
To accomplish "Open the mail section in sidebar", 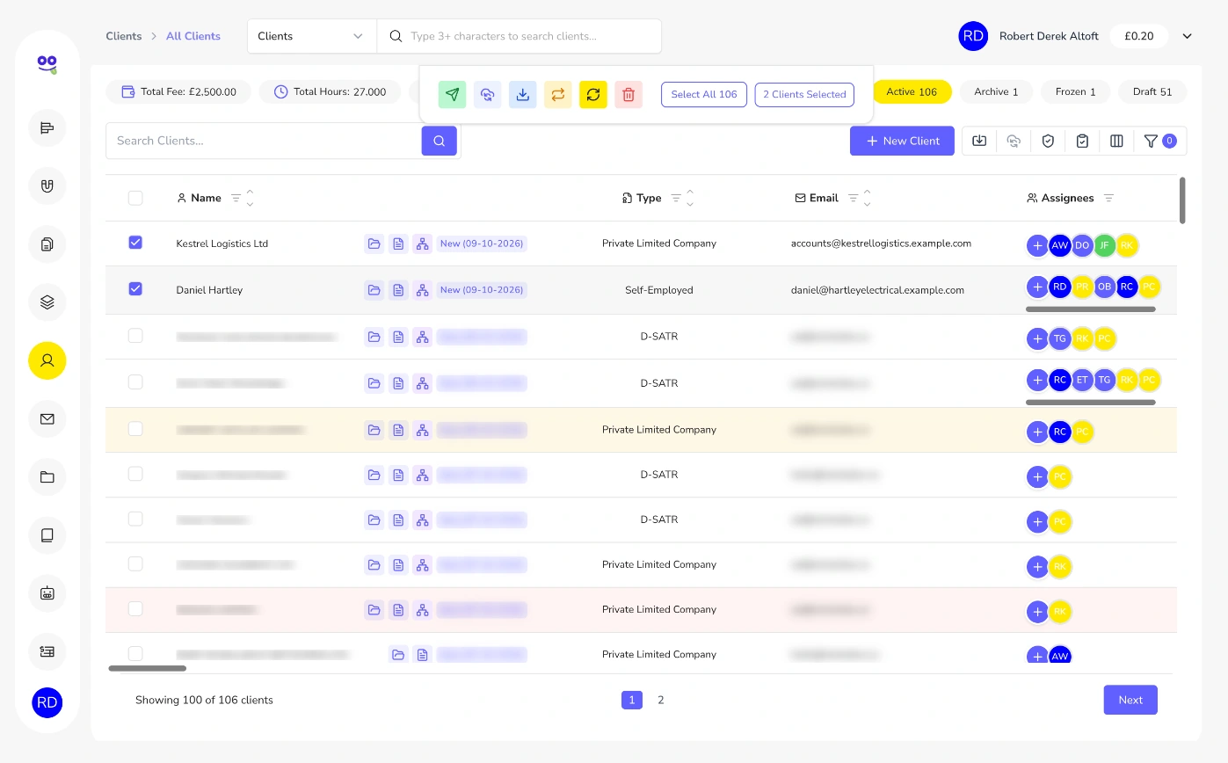I will (47, 418).
